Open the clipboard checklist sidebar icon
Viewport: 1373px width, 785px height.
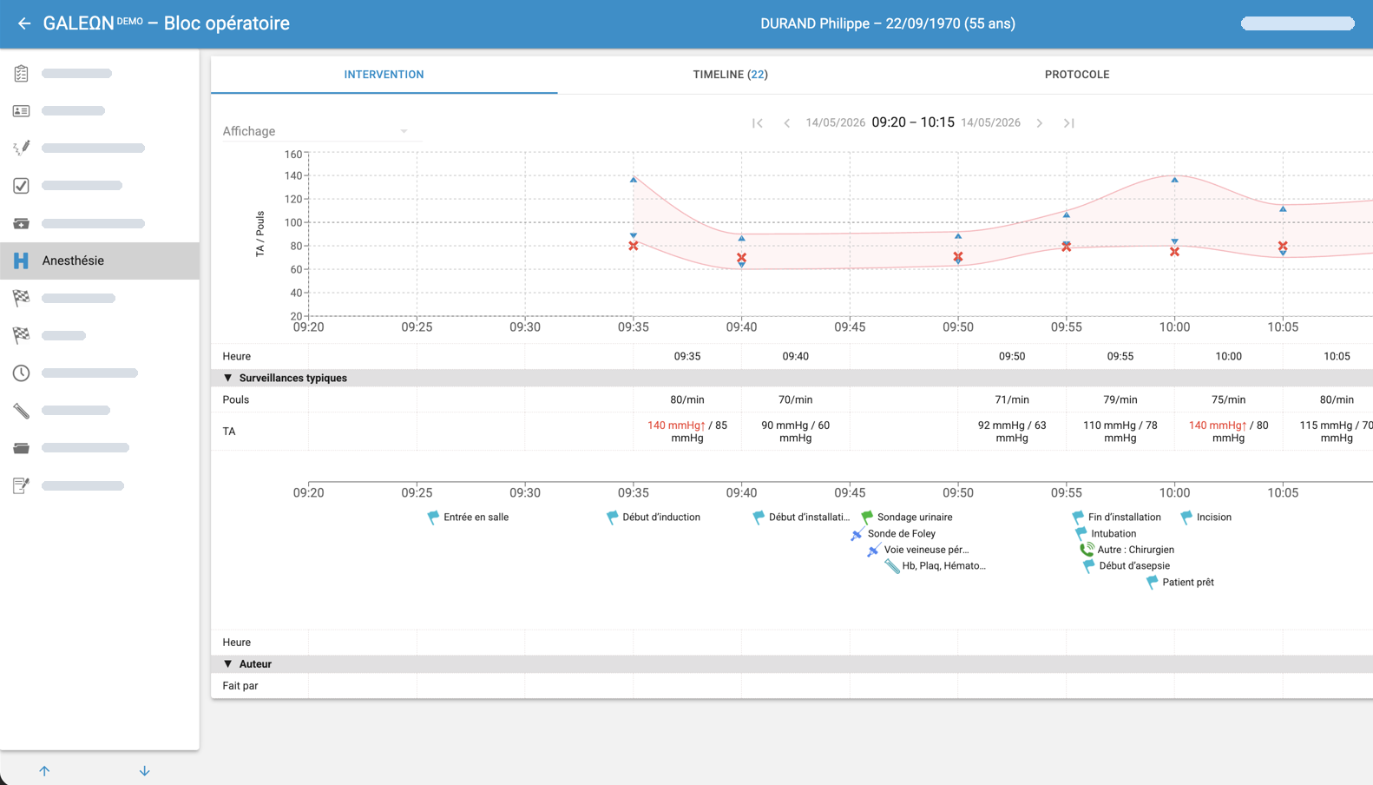click(x=22, y=74)
